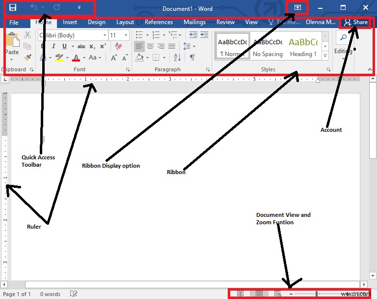The image size is (377, 299).
Task: Click the Multilevel List icon
Action: (173, 35)
